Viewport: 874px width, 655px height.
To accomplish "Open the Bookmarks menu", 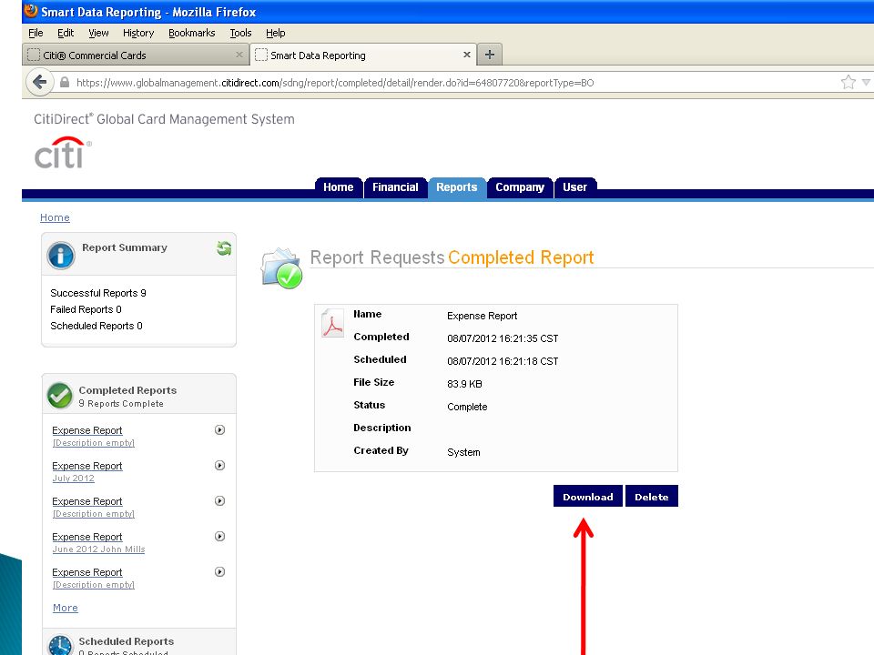I will [192, 33].
